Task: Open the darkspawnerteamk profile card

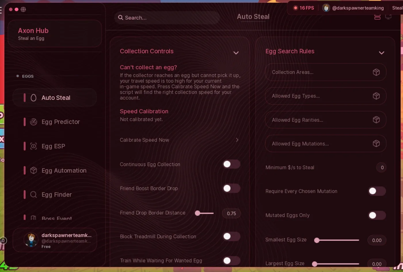Action: click(x=55, y=240)
